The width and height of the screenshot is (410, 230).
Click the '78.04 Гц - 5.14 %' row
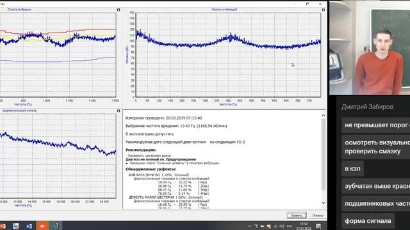click(183, 194)
